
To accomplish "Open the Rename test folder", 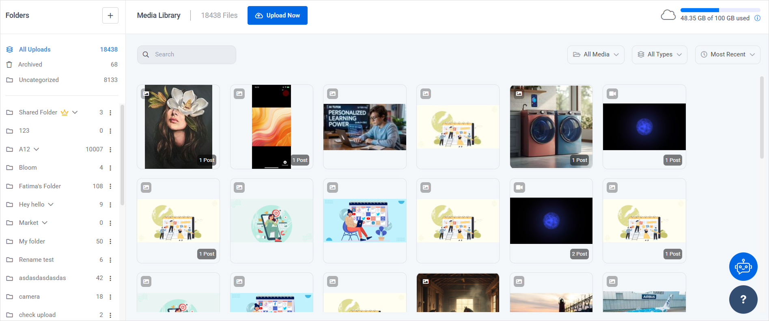I will [36, 260].
